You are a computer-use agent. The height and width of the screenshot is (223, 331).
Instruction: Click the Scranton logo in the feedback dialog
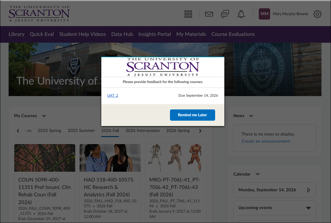[163, 67]
